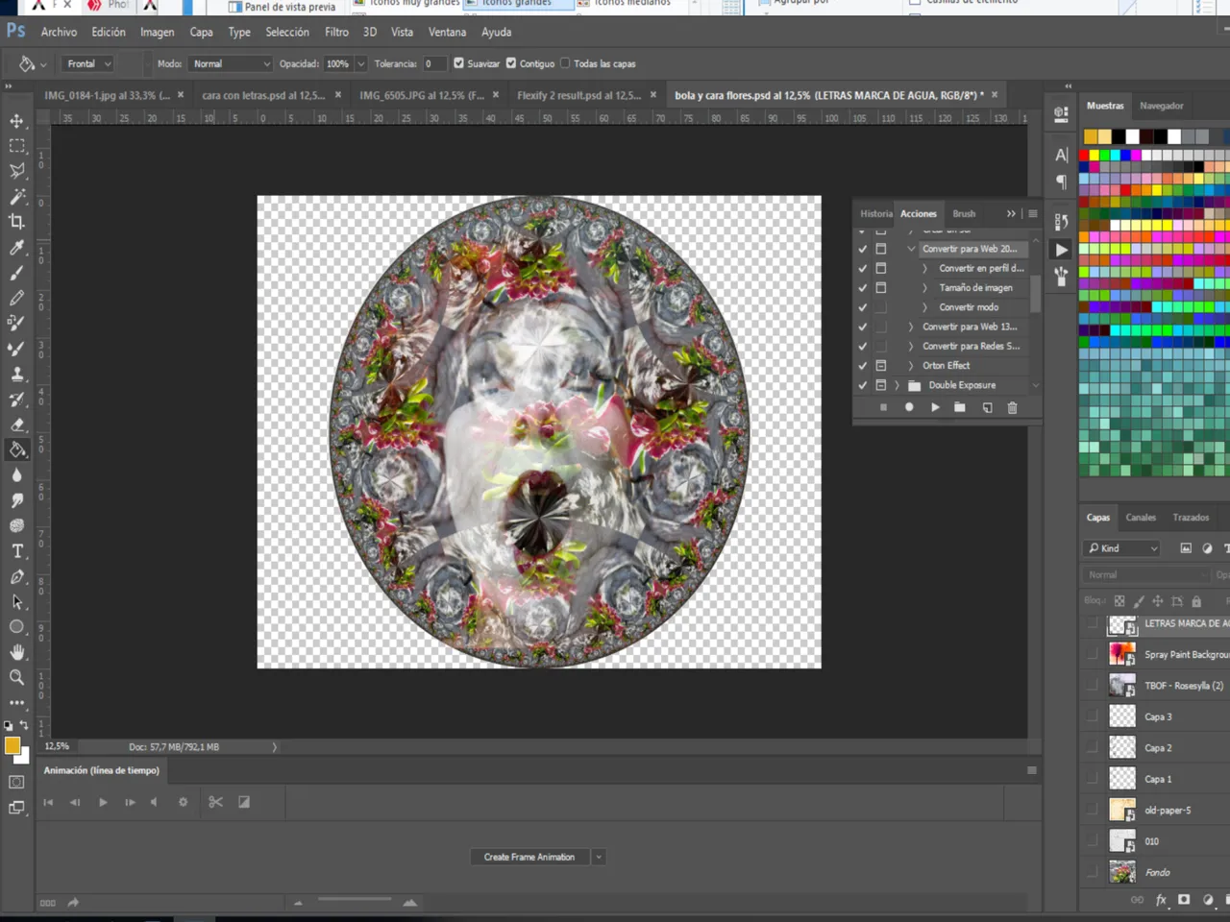The height and width of the screenshot is (922, 1230).
Task: Open the Capa menu
Action: pyautogui.click(x=201, y=32)
